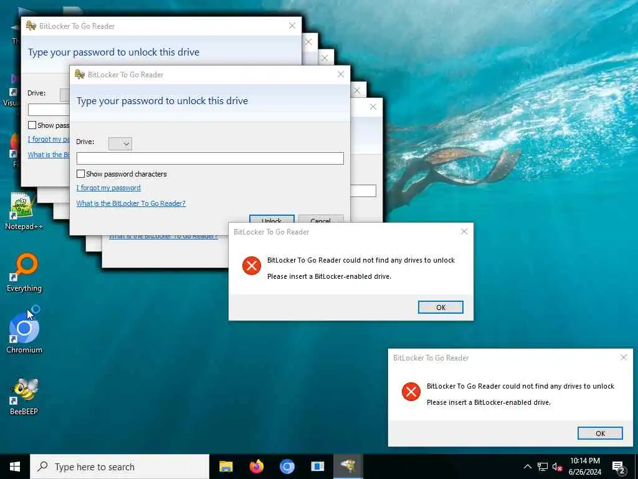This screenshot has width=638, height=479.
Task: Click OK in the middle error dialog
Action: click(x=440, y=307)
